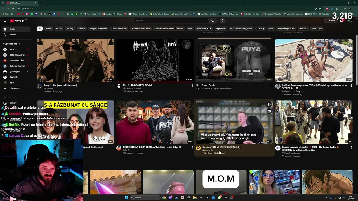
Task: Open Song 2 - Blur video title
Action: pos(60,85)
